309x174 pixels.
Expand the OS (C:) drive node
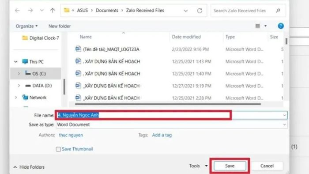coord(19,74)
